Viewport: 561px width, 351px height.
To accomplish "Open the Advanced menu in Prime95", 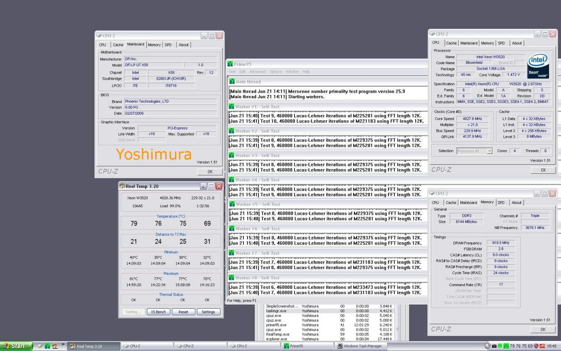I will [257, 72].
